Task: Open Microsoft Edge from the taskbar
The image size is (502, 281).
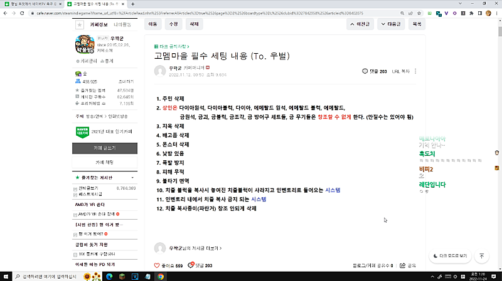Action: click(109, 277)
